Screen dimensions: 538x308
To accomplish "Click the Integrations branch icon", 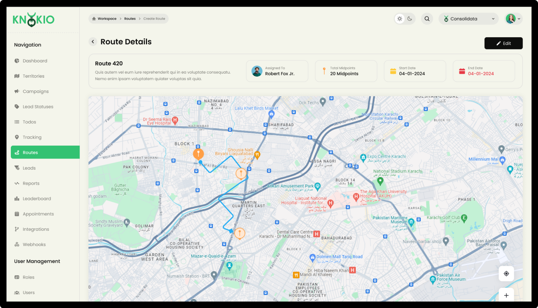I will tap(17, 229).
